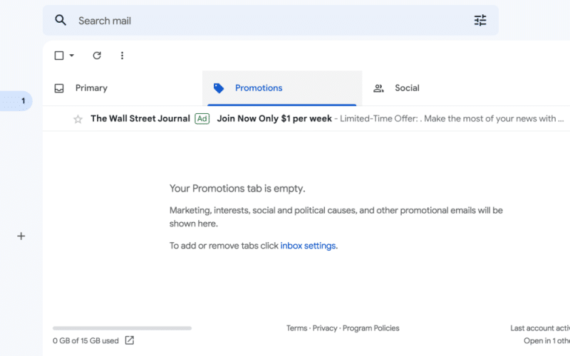Toggle the select all checkbox
The height and width of the screenshot is (356, 570).
59,56
